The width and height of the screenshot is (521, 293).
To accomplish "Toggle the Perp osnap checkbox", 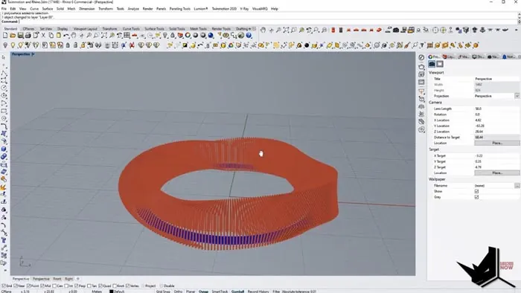I will (x=77, y=286).
